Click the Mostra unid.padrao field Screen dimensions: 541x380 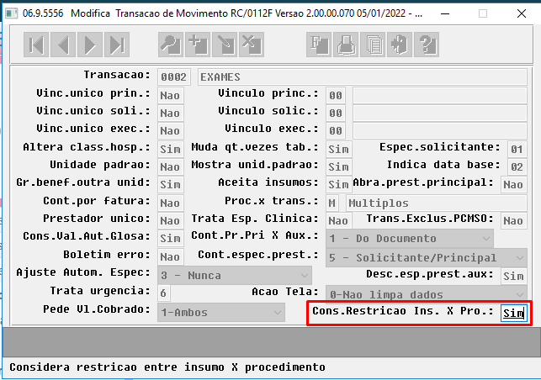point(339,167)
